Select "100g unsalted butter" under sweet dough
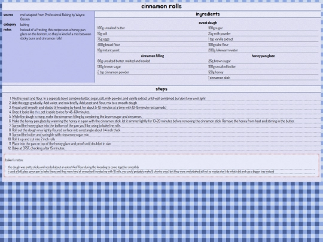Viewport: 323px width, 242px height. tap(111, 28)
